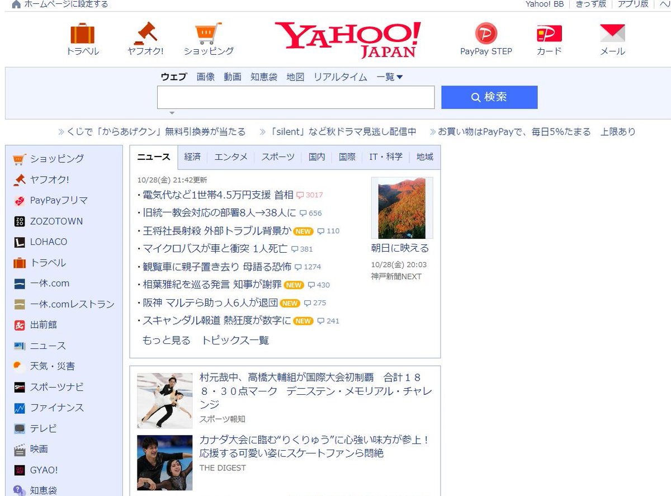Switch to the 国際 news tab

[347, 157]
